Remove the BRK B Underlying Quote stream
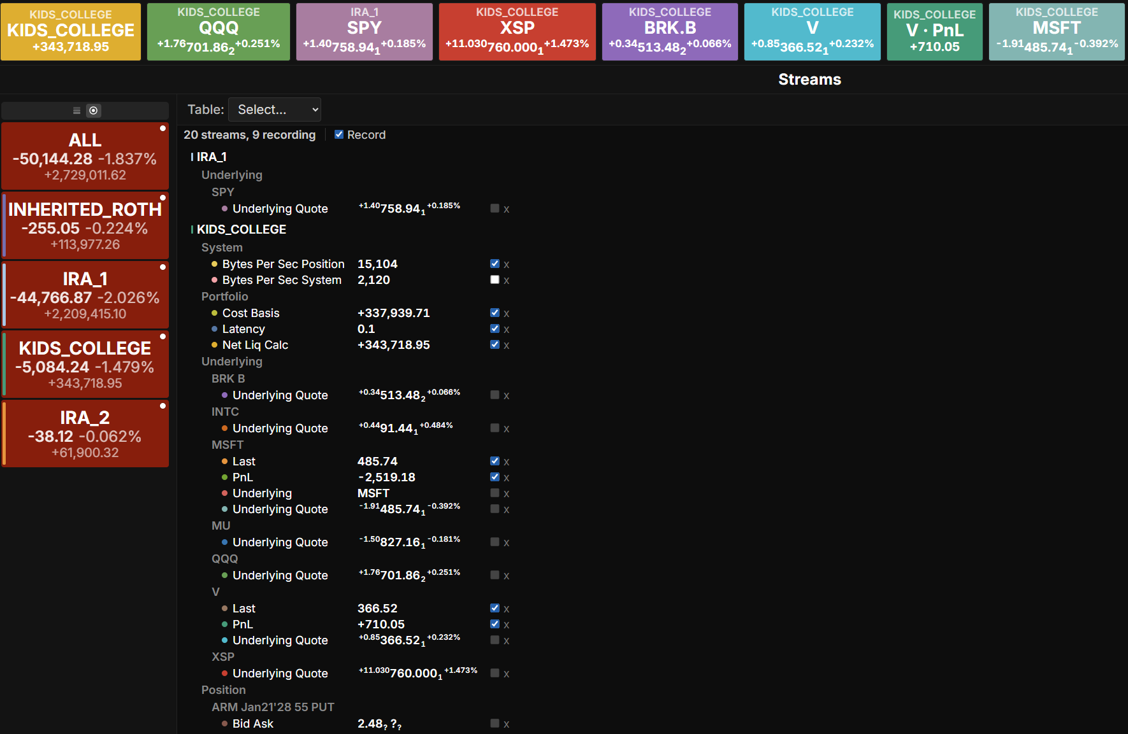The image size is (1128, 734). click(x=507, y=396)
